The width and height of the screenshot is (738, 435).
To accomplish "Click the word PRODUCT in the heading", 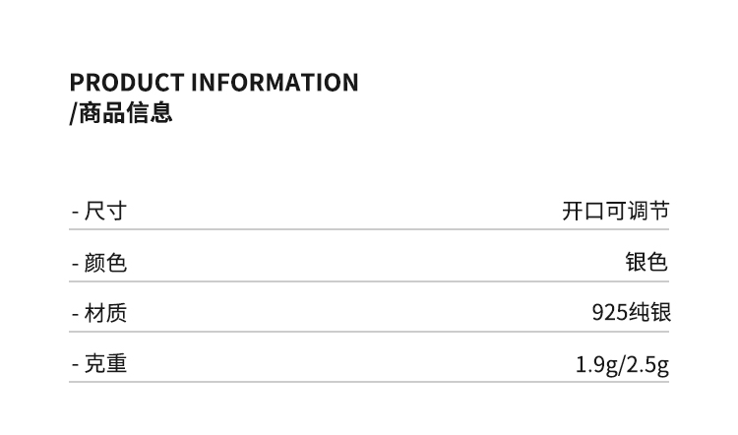I will click(127, 83).
